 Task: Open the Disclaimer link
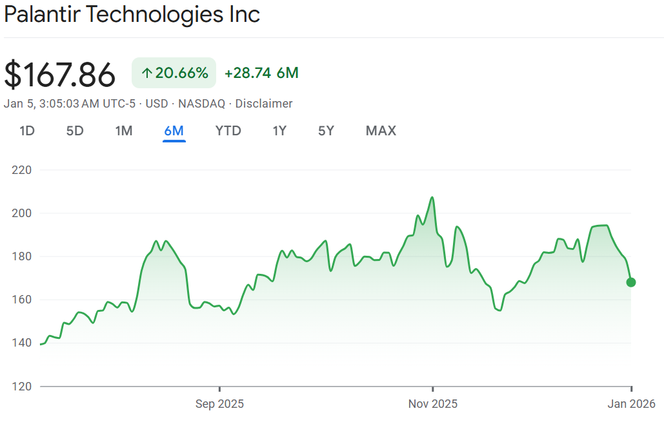tap(263, 104)
